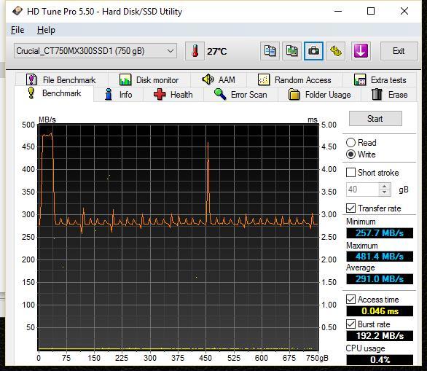The image size is (427, 371).
Task: Copy text results to clipboard icon
Action: point(270,51)
